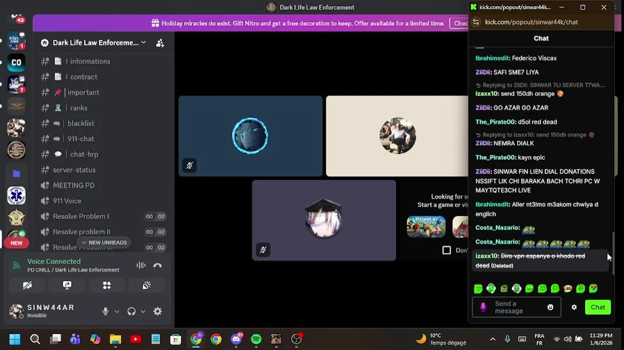Mute the Discord microphone
Image resolution: width=624 pixels, height=350 pixels.
[105, 311]
